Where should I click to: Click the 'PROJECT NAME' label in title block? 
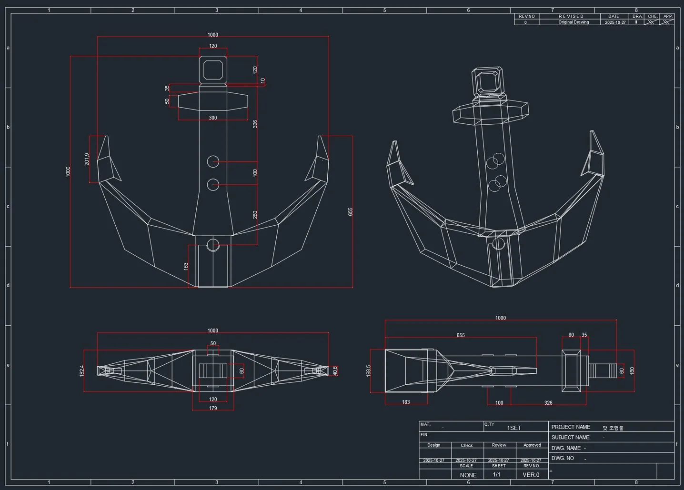tap(571, 427)
